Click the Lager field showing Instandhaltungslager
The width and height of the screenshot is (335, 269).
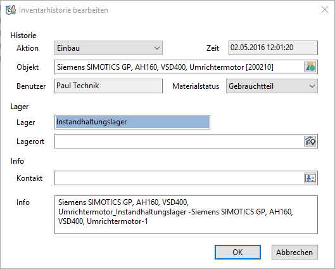132,122
